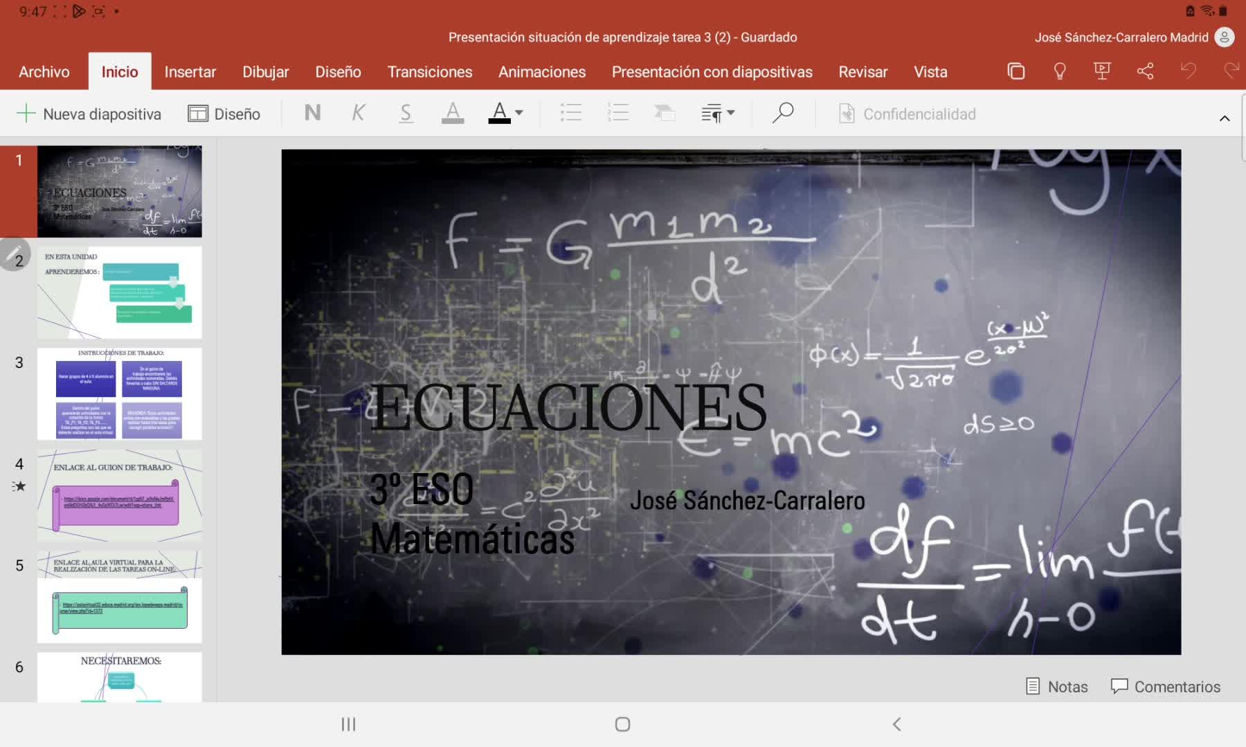Tap the Android back button
The width and height of the screenshot is (1246, 747).
897,724
